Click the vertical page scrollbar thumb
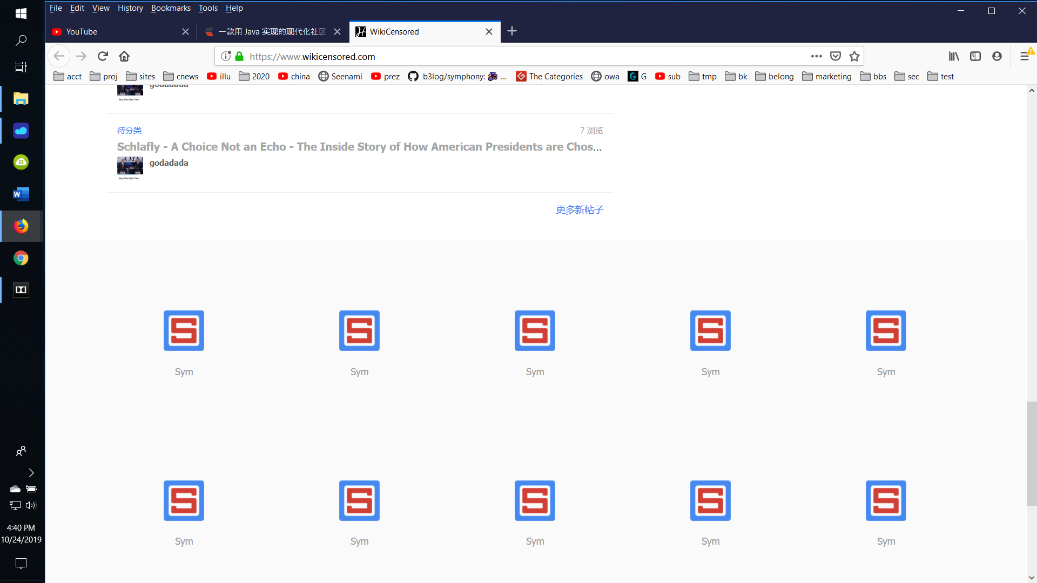Screen dimensions: 1037x583 1032,453
